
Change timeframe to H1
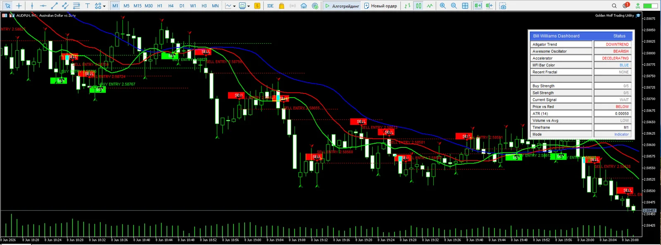(160, 6)
